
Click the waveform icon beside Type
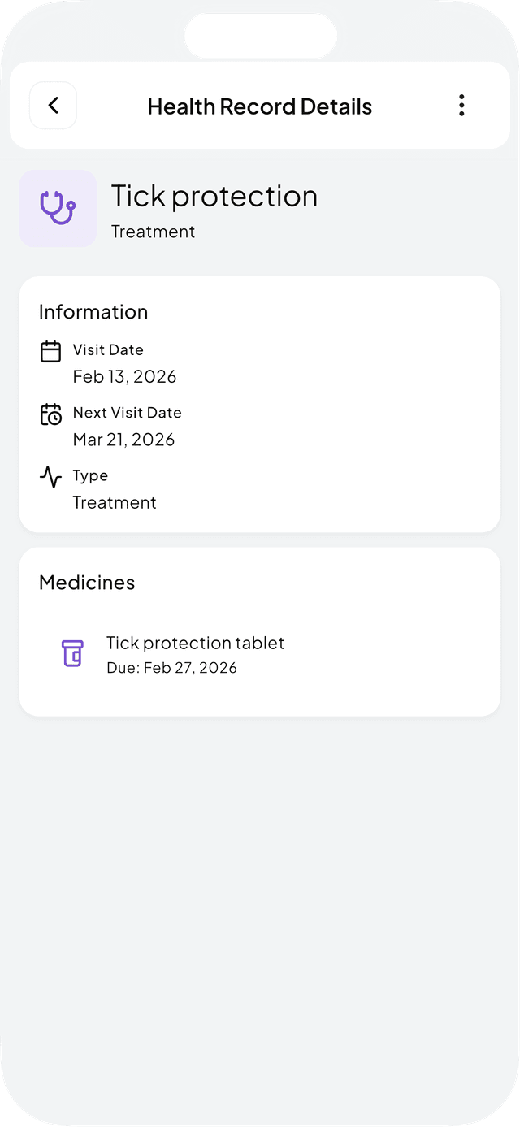(x=50, y=477)
